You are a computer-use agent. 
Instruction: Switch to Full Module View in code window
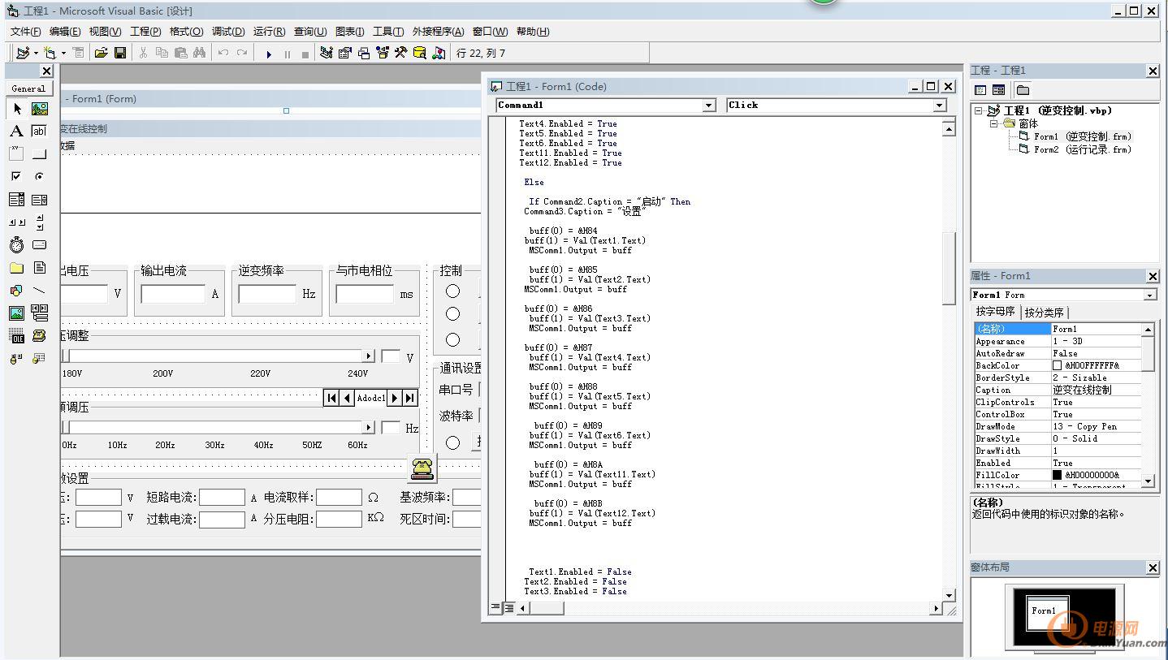click(508, 607)
